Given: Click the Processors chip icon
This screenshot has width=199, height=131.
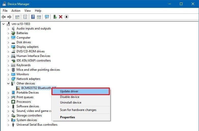Looking at the screenshot, I should click(13, 102).
